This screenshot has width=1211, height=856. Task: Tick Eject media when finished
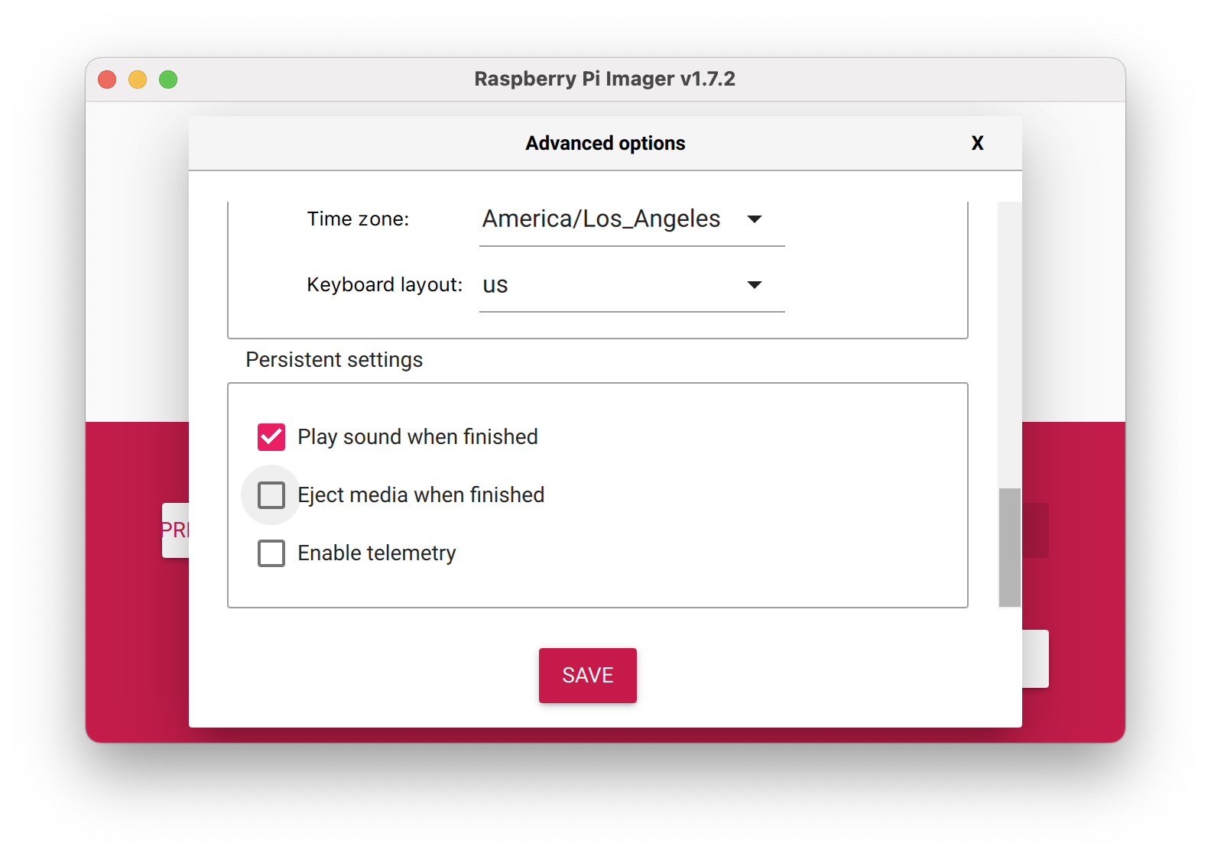pos(271,495)
